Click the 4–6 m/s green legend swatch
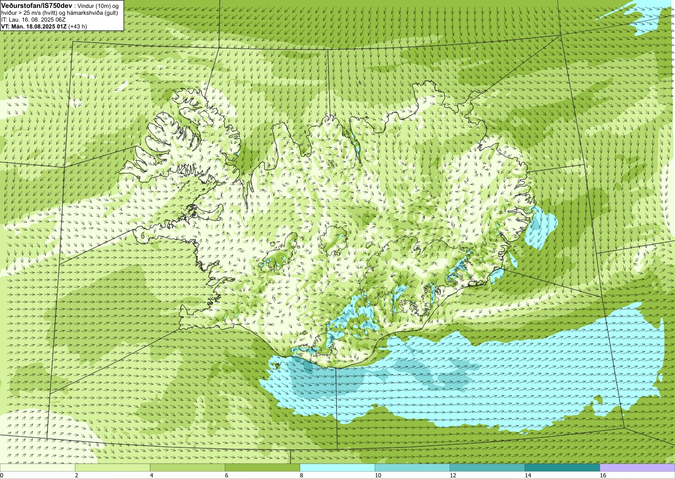Viewport: 675px width, 479px height. [x=187, y=467]
